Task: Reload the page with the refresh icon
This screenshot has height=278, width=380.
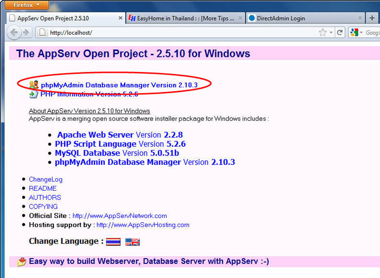Action: [339, 33]
